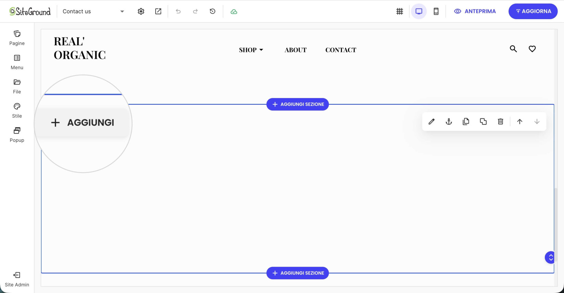This screenshot has width=564, height=293.
Task: Click the ABOUT menu item
Action: tap(295, 50)
